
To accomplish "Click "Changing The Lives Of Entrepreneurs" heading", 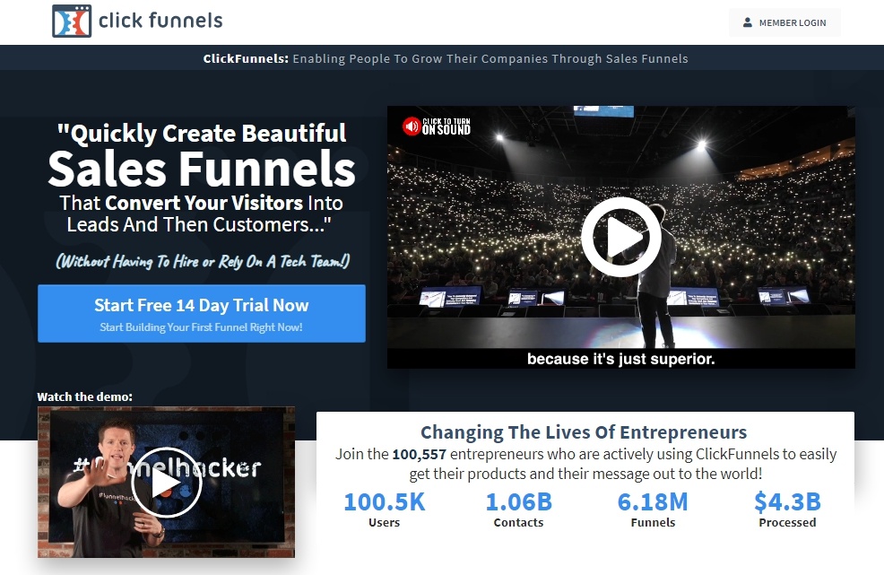I will point(584,432).
